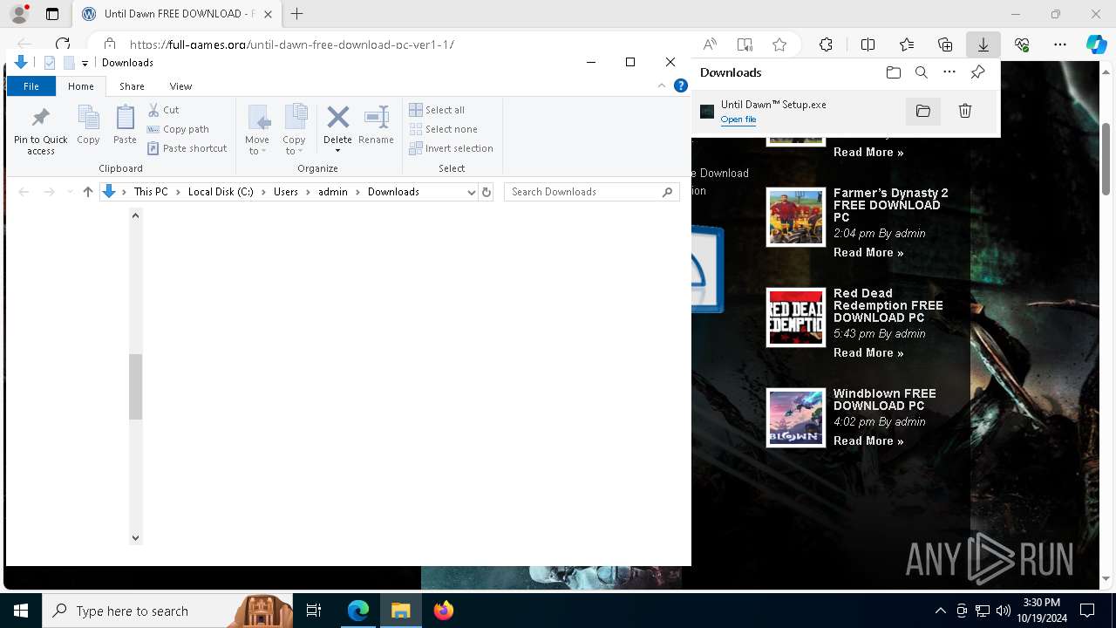Open Firefox from taskbar
Viewport: 1116px width, 628px height.
443,611
